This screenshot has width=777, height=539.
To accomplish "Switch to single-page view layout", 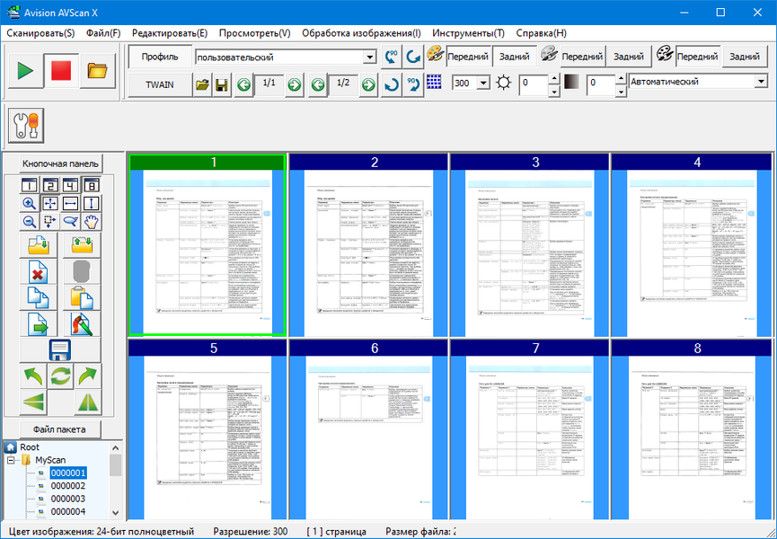I will (x=30, y=185).
